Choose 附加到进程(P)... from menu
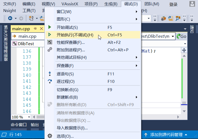Viewport: 198px width, 139px height. [x=93, y=50]
